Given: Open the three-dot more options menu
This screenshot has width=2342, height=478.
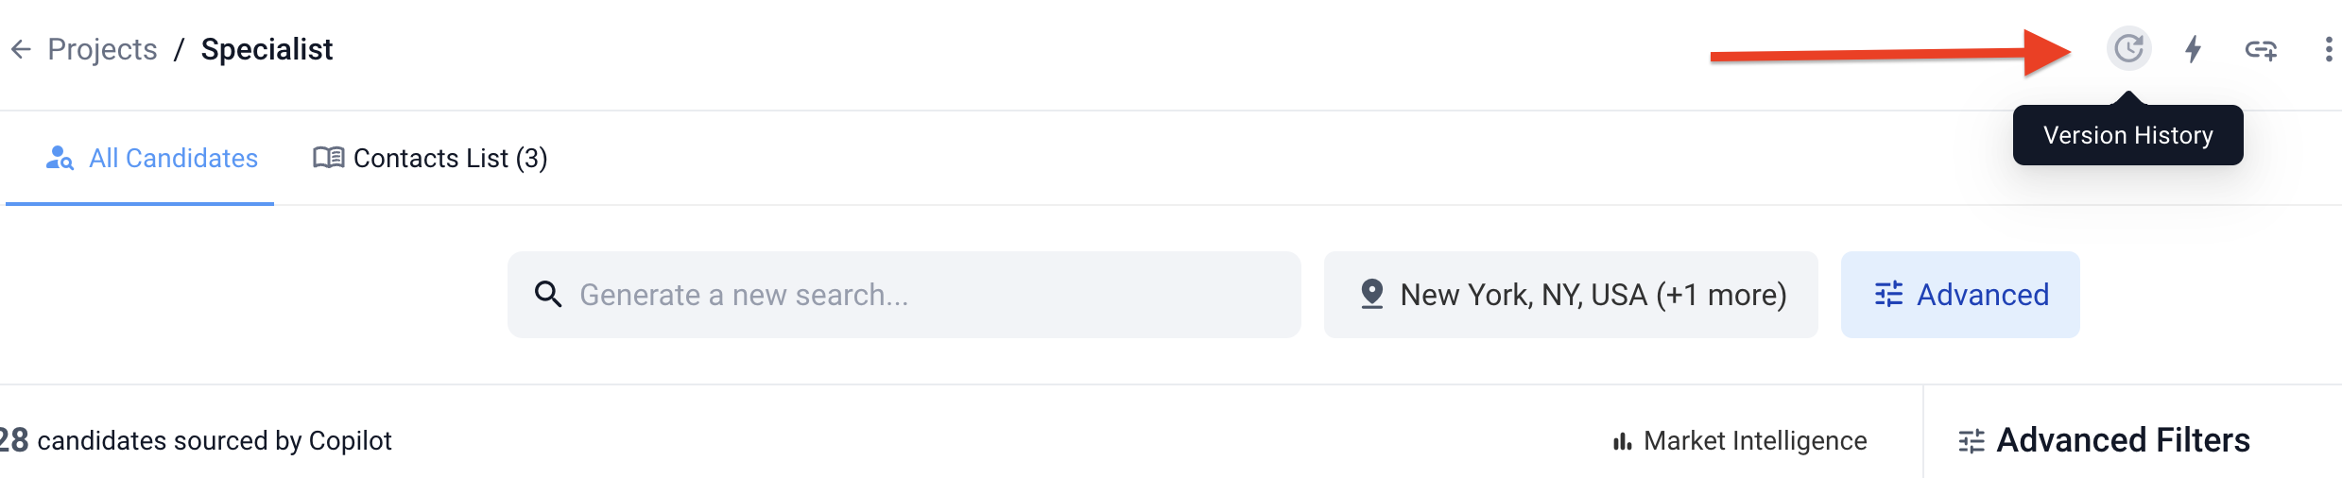Looking at the screenshot, I should (2328, 49).
